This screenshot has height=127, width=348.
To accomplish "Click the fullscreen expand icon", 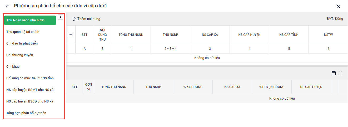I will [x=340, y=73].
